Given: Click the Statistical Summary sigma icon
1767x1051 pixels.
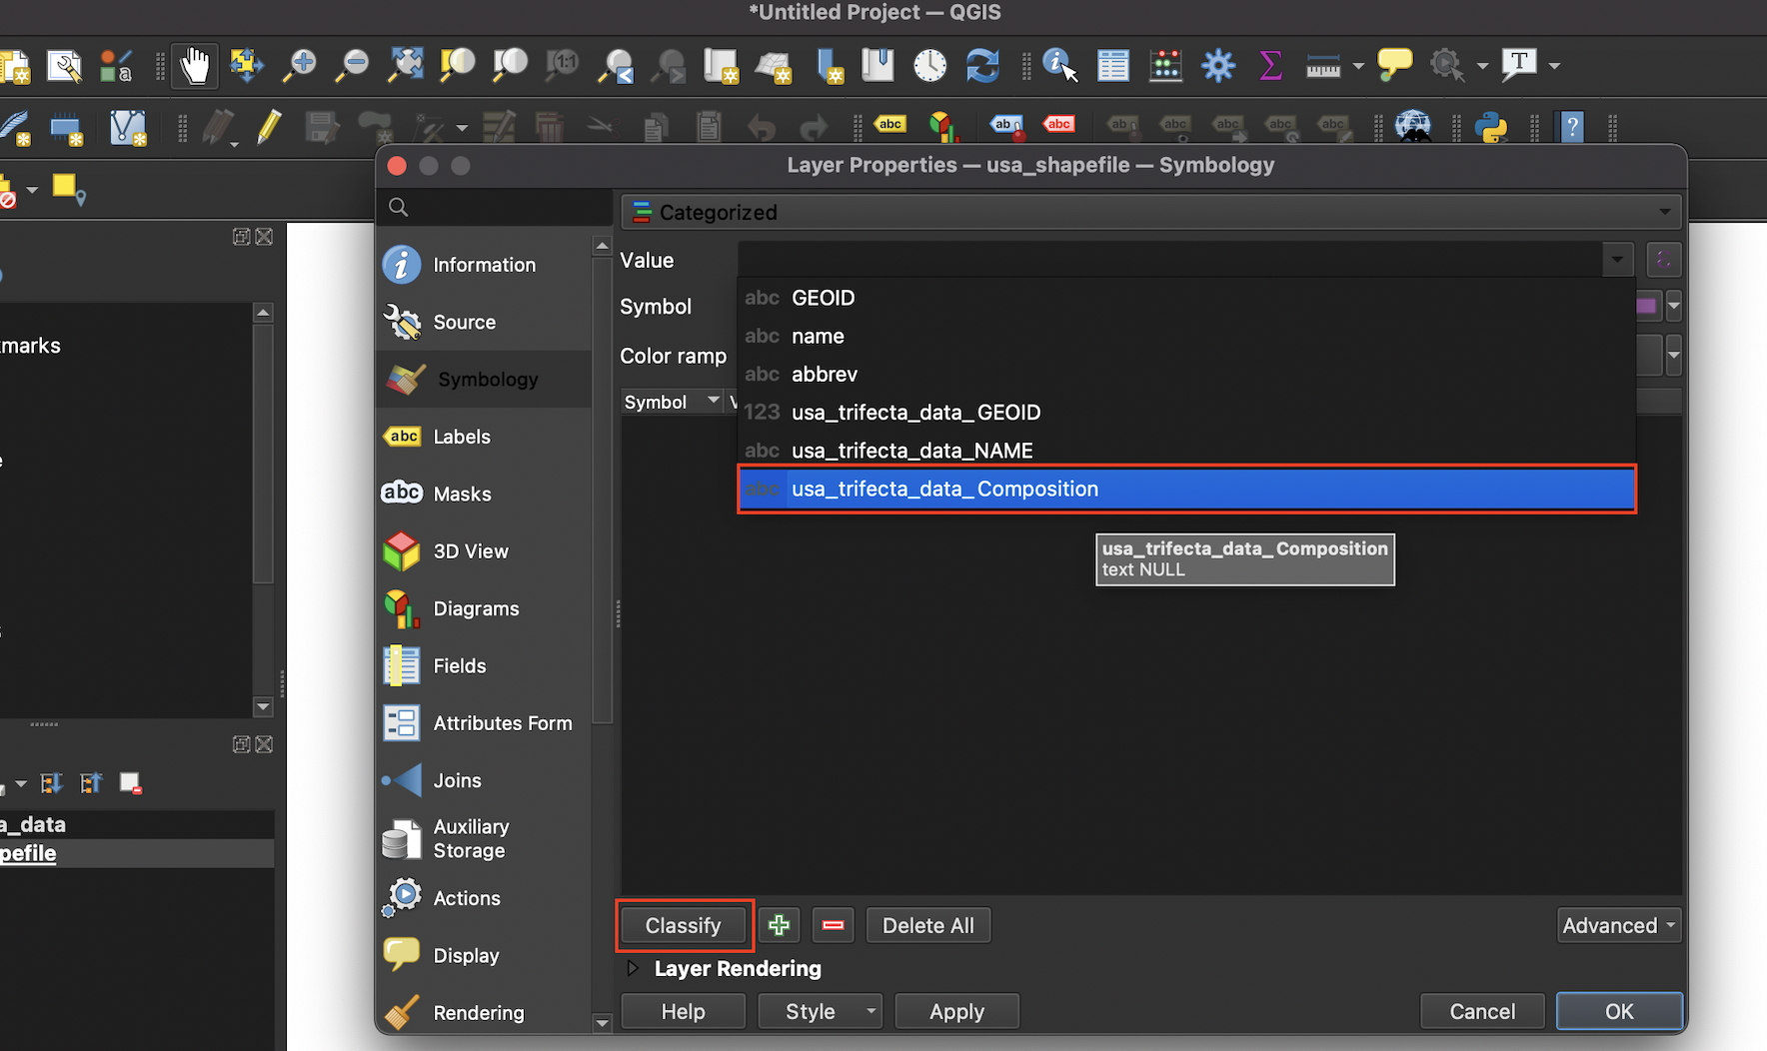Looking at the screenshot, I should (x=1269, y=65).
